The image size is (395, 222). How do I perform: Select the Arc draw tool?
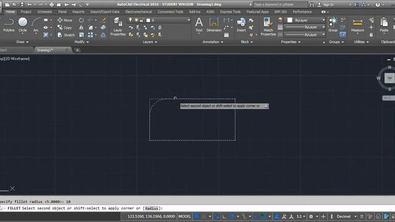click(x=36, y=25)
